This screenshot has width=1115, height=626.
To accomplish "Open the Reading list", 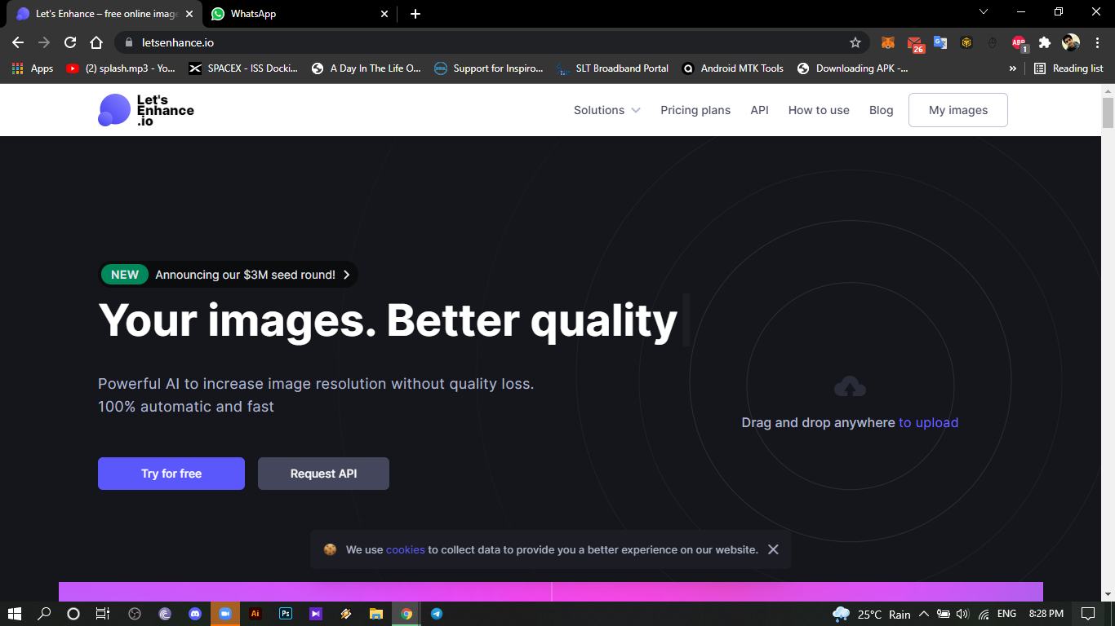I will [1068, 68].
